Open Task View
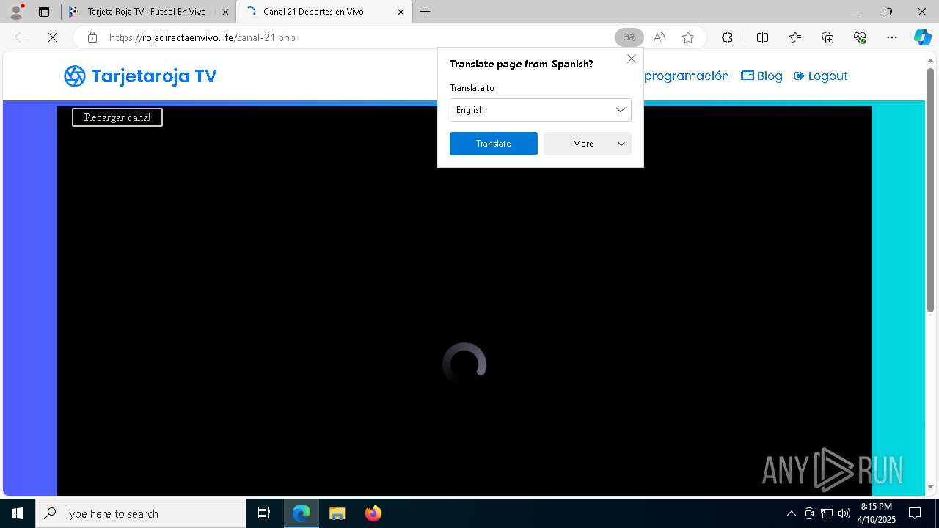The image size is (939, 528). [x=264, y=513]
